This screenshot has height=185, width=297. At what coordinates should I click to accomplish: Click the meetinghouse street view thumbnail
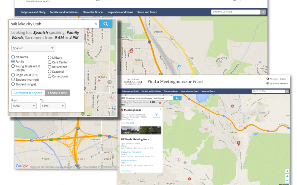(141, 130)
